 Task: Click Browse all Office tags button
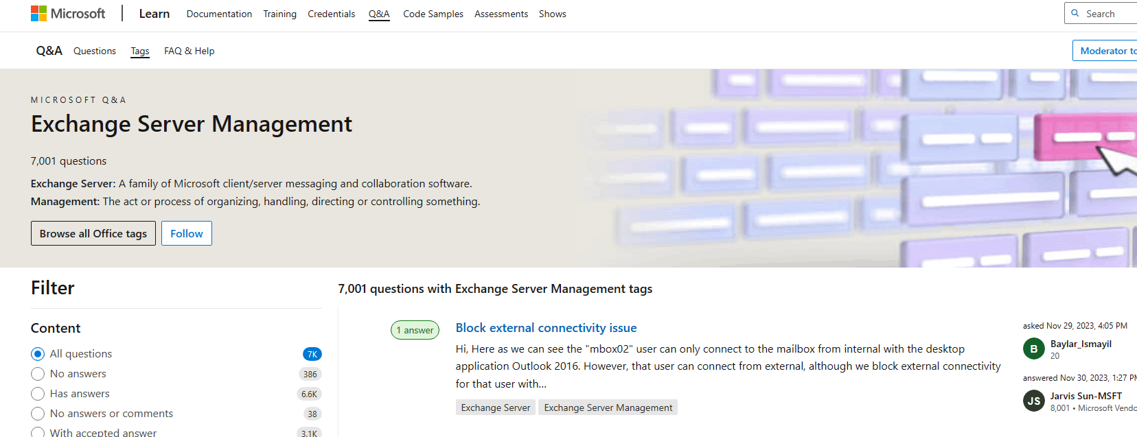point(93,233)
